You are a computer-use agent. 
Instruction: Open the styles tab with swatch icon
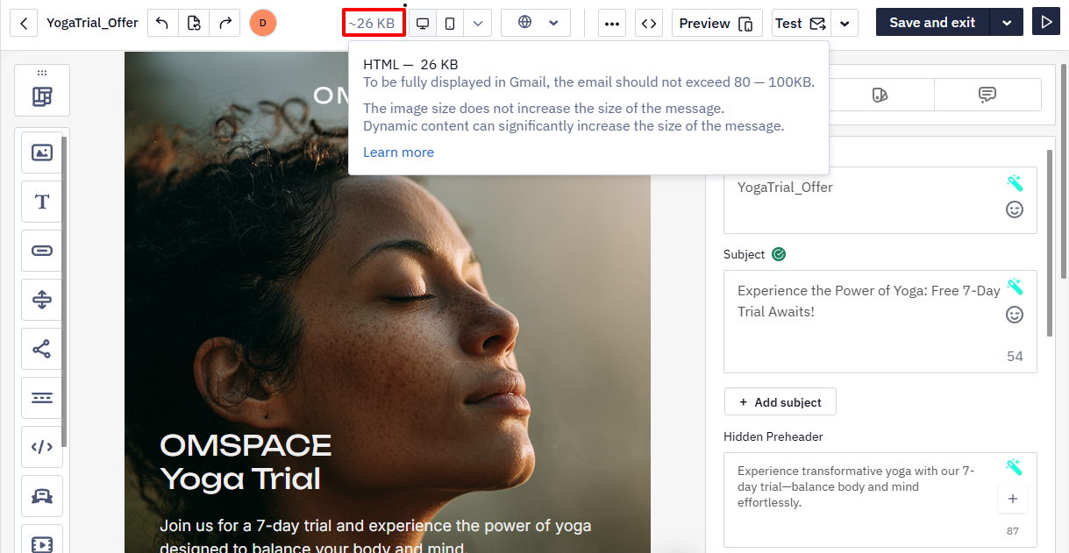point(880,95)
